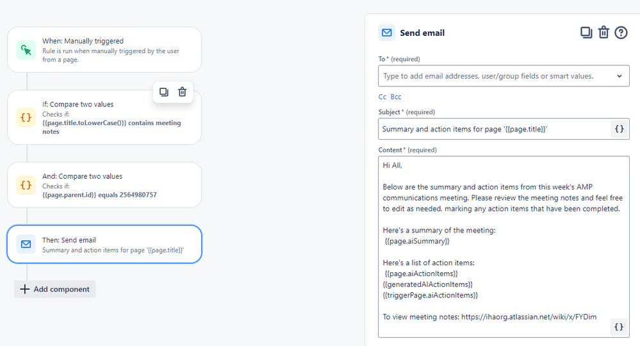Insert smart value in the Subject field
640x346 pixels.
click(x=619, y=129)
